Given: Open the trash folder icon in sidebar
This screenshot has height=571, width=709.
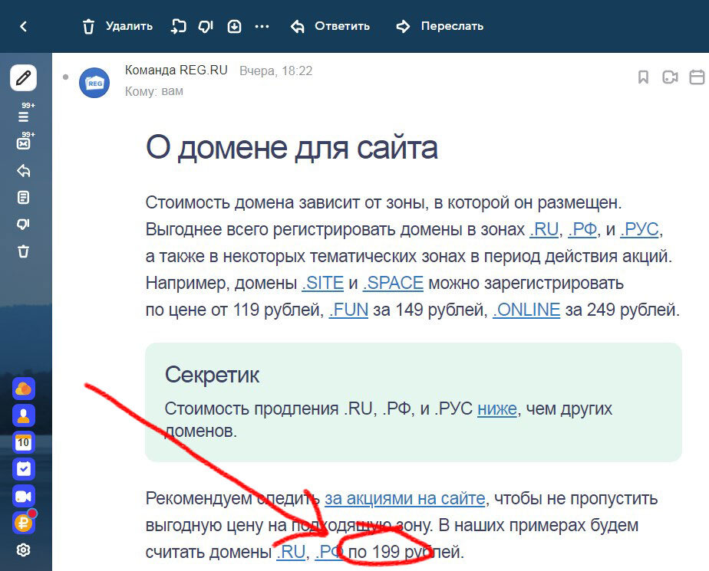Looking at the screenshot, I should [24, 251].
